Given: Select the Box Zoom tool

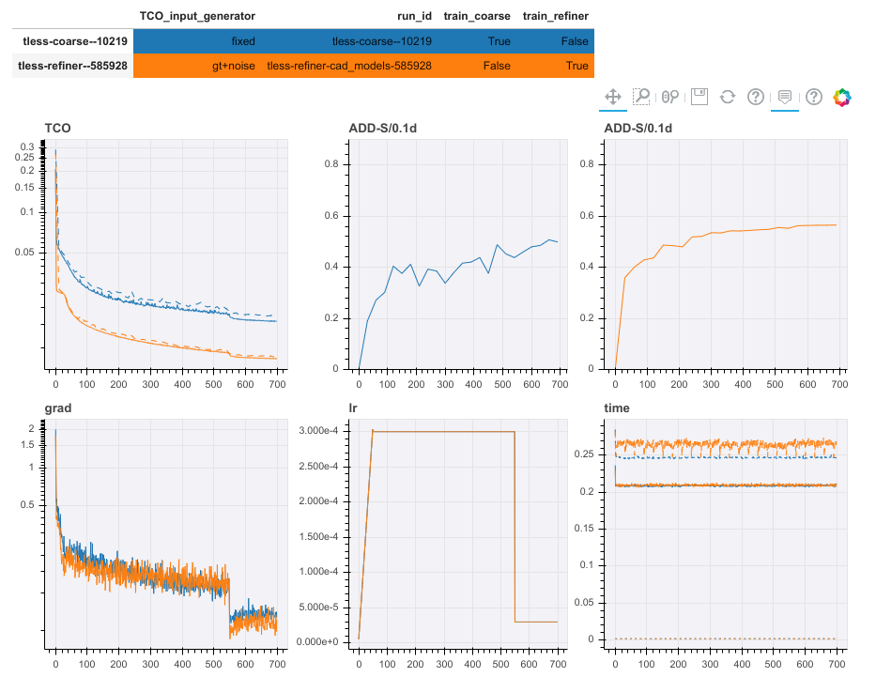Looking at the screenshot, I should click(641, 97).
